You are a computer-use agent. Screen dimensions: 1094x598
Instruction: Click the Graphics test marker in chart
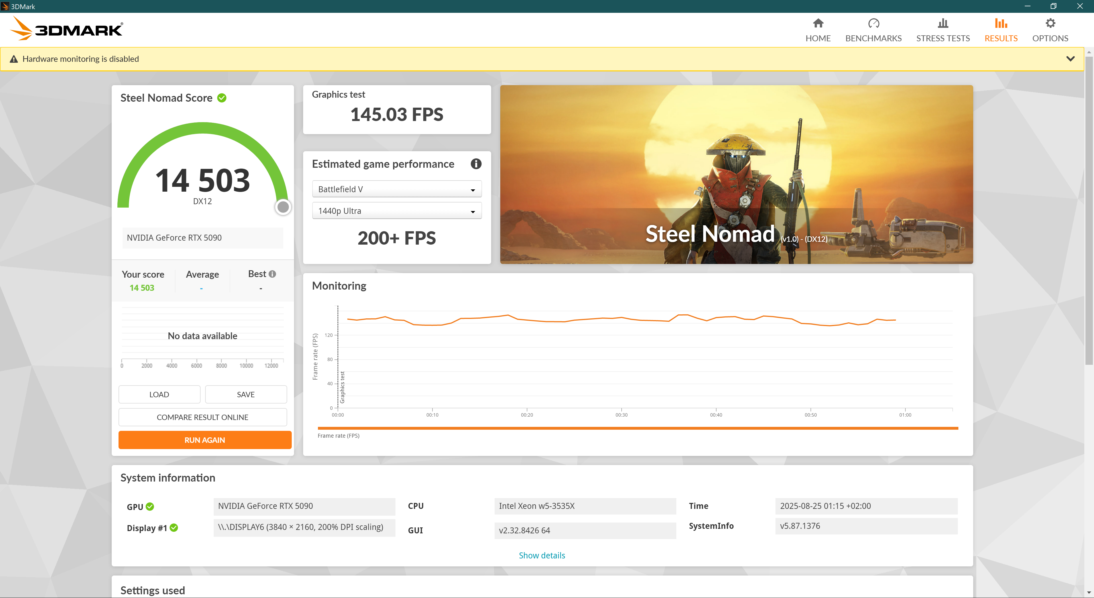click(x=342, y=387)
